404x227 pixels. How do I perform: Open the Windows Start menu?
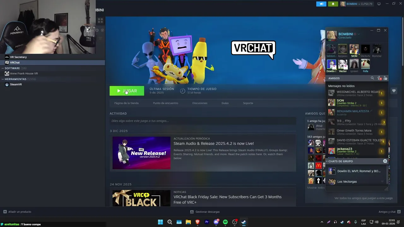pyautogui.click(x=160, y=222)
